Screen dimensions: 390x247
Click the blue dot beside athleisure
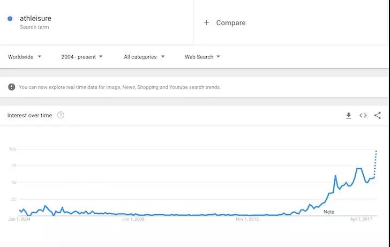pos(10,19)
